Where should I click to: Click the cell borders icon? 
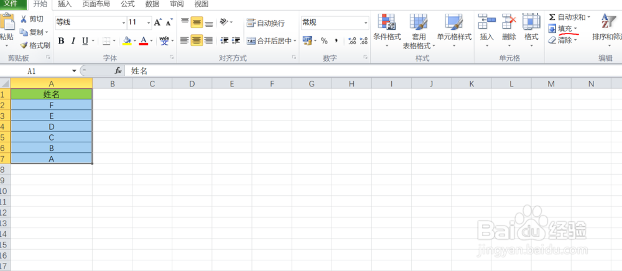pyautogui.click(x=106, y=41)
